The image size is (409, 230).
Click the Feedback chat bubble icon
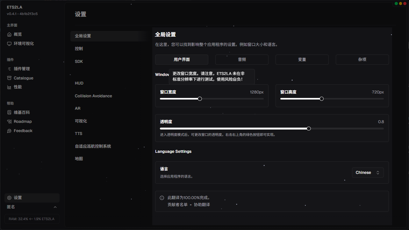point(9,131)
